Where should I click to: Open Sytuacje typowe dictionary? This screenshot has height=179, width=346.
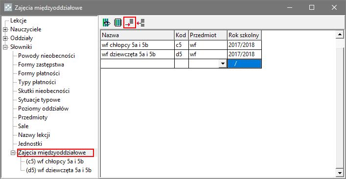pos(39,100)
